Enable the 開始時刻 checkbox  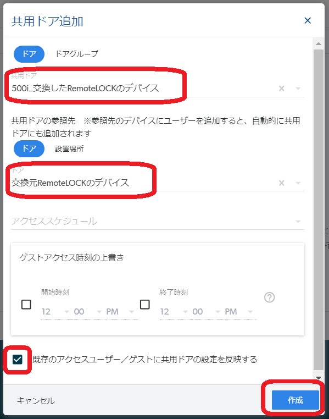[26, 305]
